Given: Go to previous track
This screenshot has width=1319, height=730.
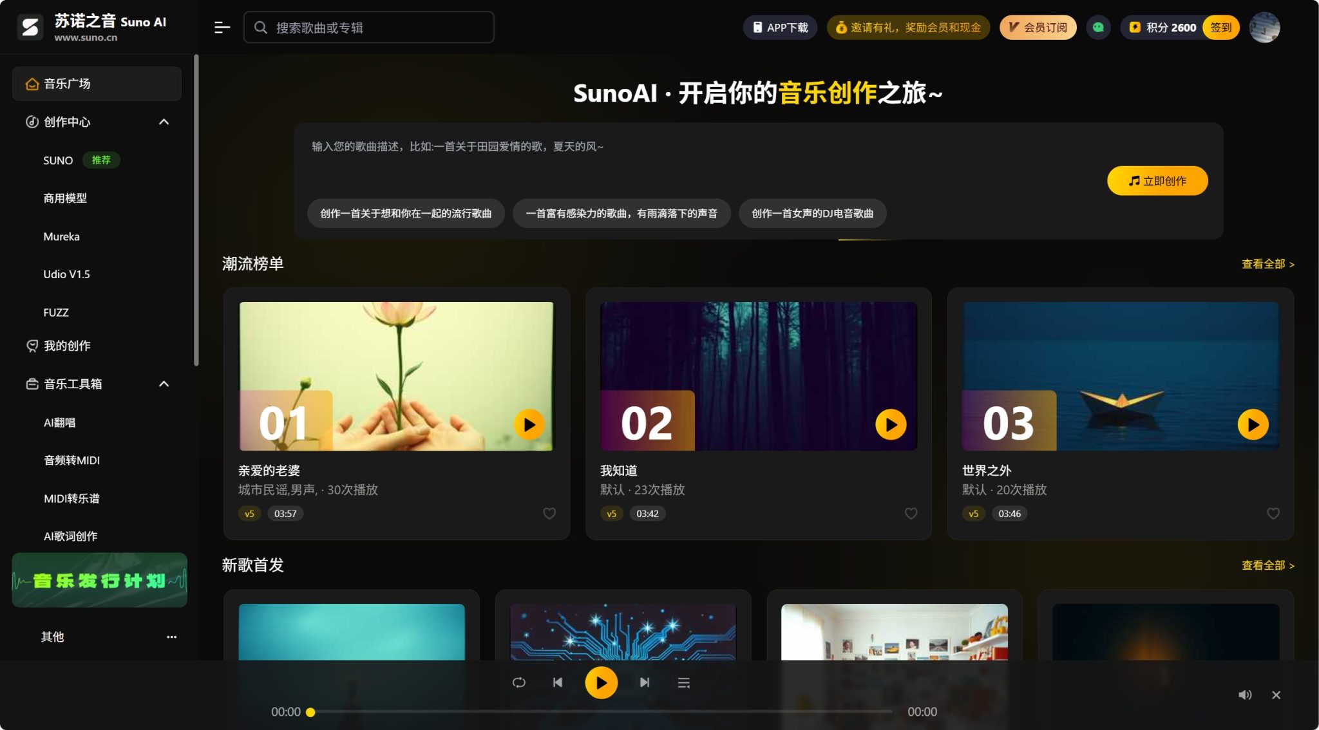Looking at the screenshot, I should (558, 682).
